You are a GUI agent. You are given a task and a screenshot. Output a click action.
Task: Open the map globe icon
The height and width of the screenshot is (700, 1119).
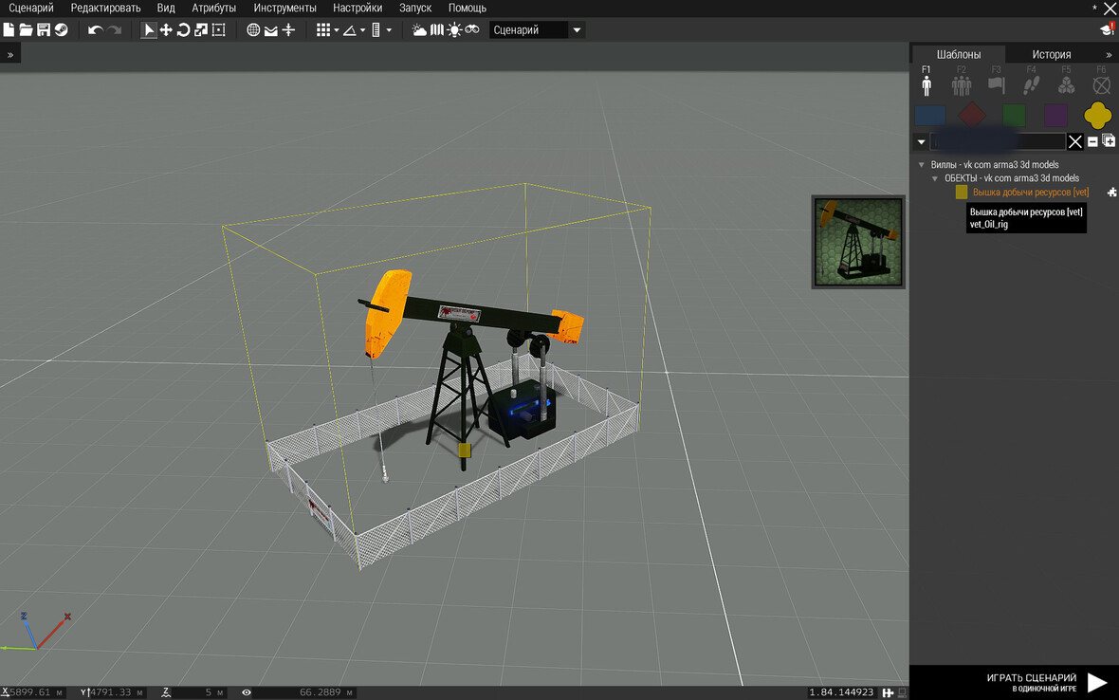(x=253, y=30)
